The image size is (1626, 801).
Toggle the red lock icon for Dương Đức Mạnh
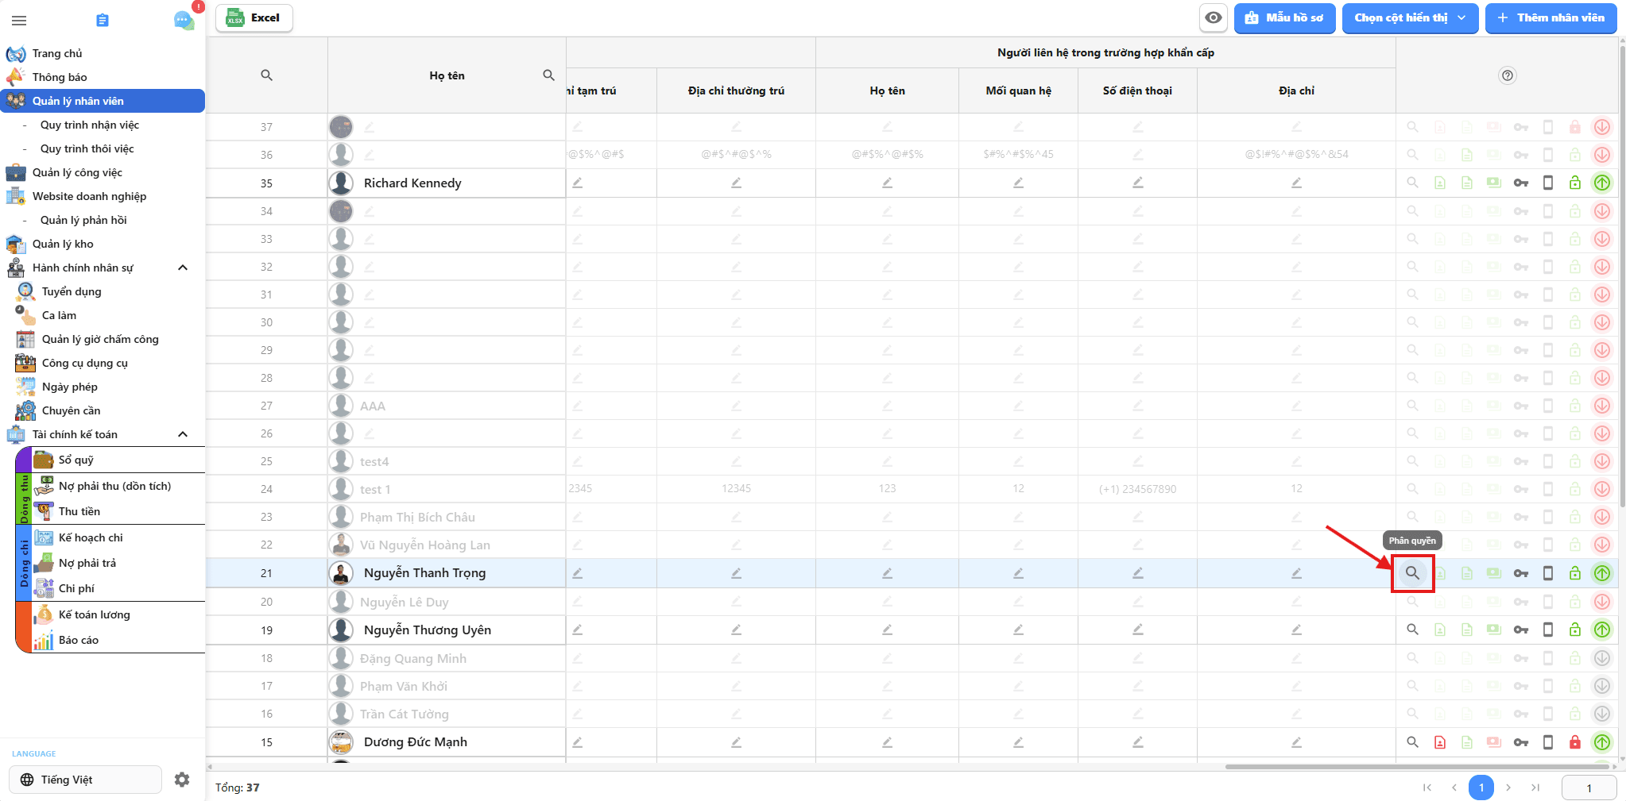(1575, 743)
